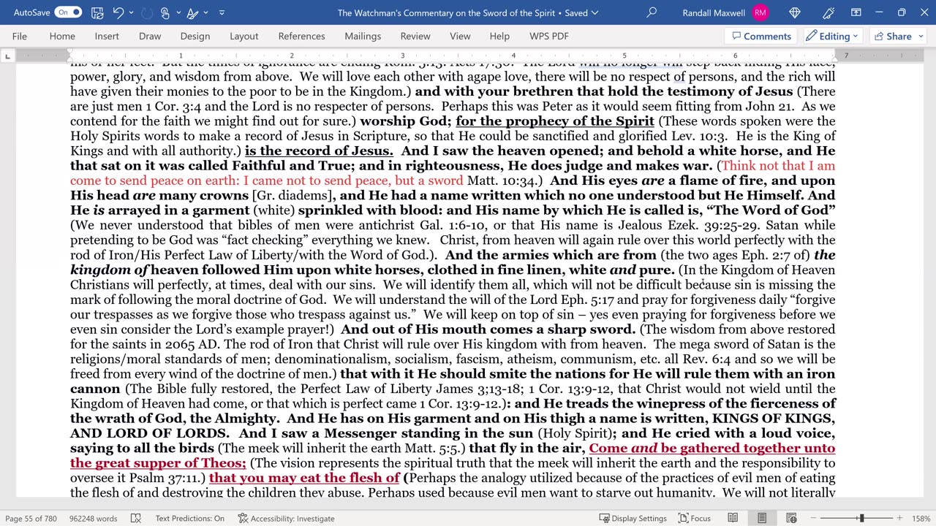Click the 962248 words count

tap(93, 518)
